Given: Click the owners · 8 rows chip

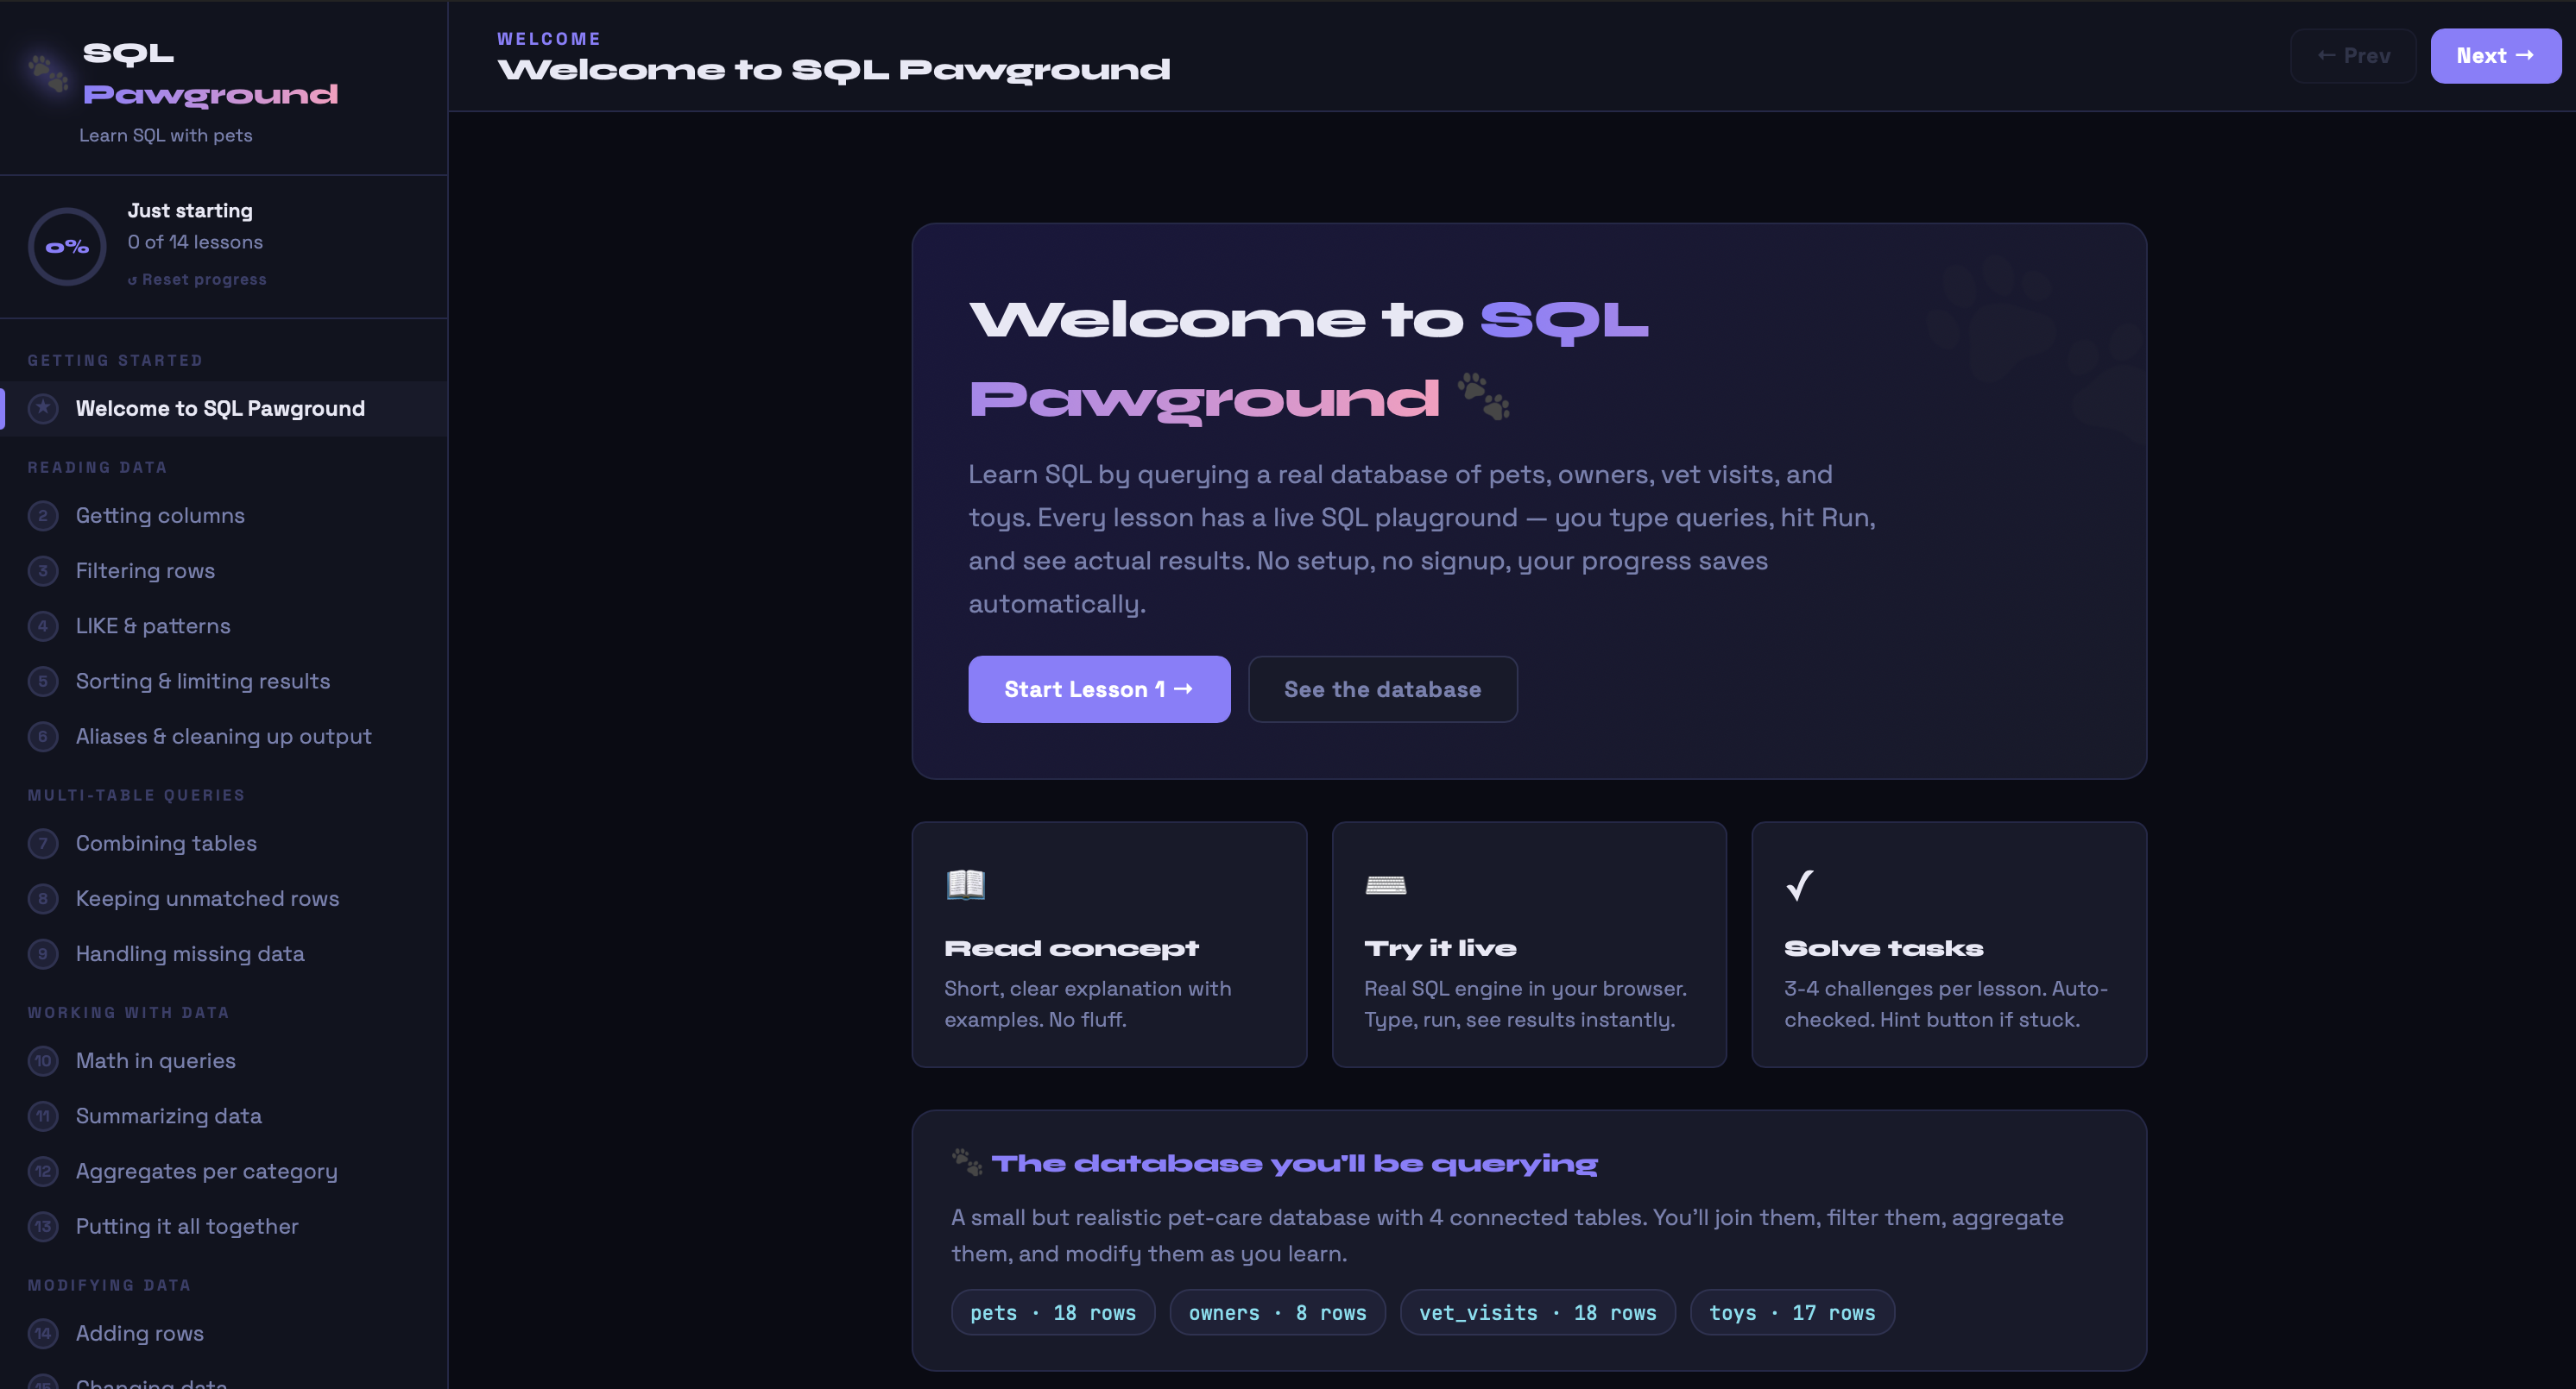Looking at the screenshot, I should 1277,1313.
